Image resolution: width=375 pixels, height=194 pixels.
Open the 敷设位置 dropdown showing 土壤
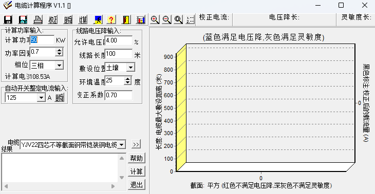pos(130,68)
